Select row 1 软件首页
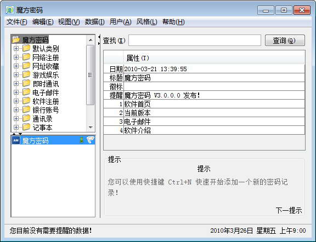The image size is (316, 242). click(x=204, y=104)
